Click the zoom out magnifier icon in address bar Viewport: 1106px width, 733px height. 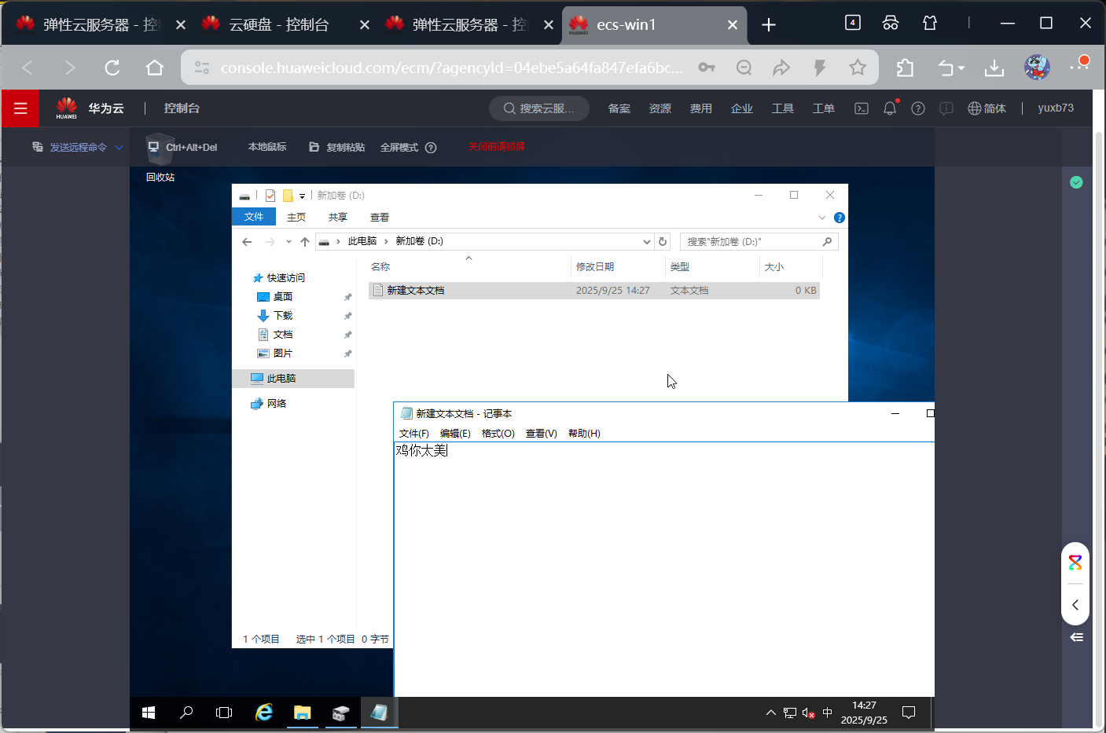click(744, 68)
